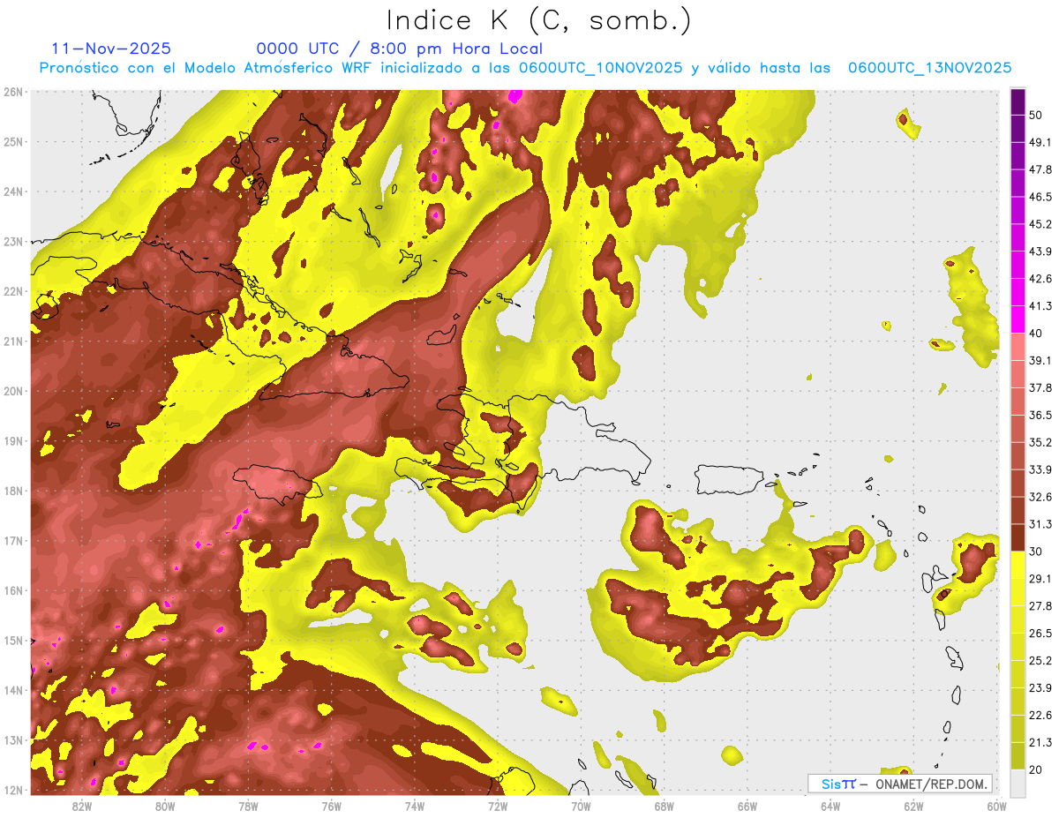Click legend value "33.9"
This screenshot has height=818, width=1059.
click(1040, 469)
